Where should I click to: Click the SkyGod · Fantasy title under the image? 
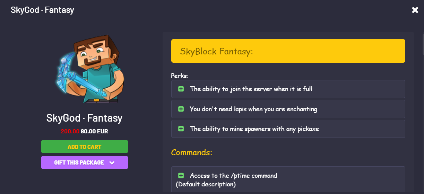pyautogui.click(x=85, y=118)
